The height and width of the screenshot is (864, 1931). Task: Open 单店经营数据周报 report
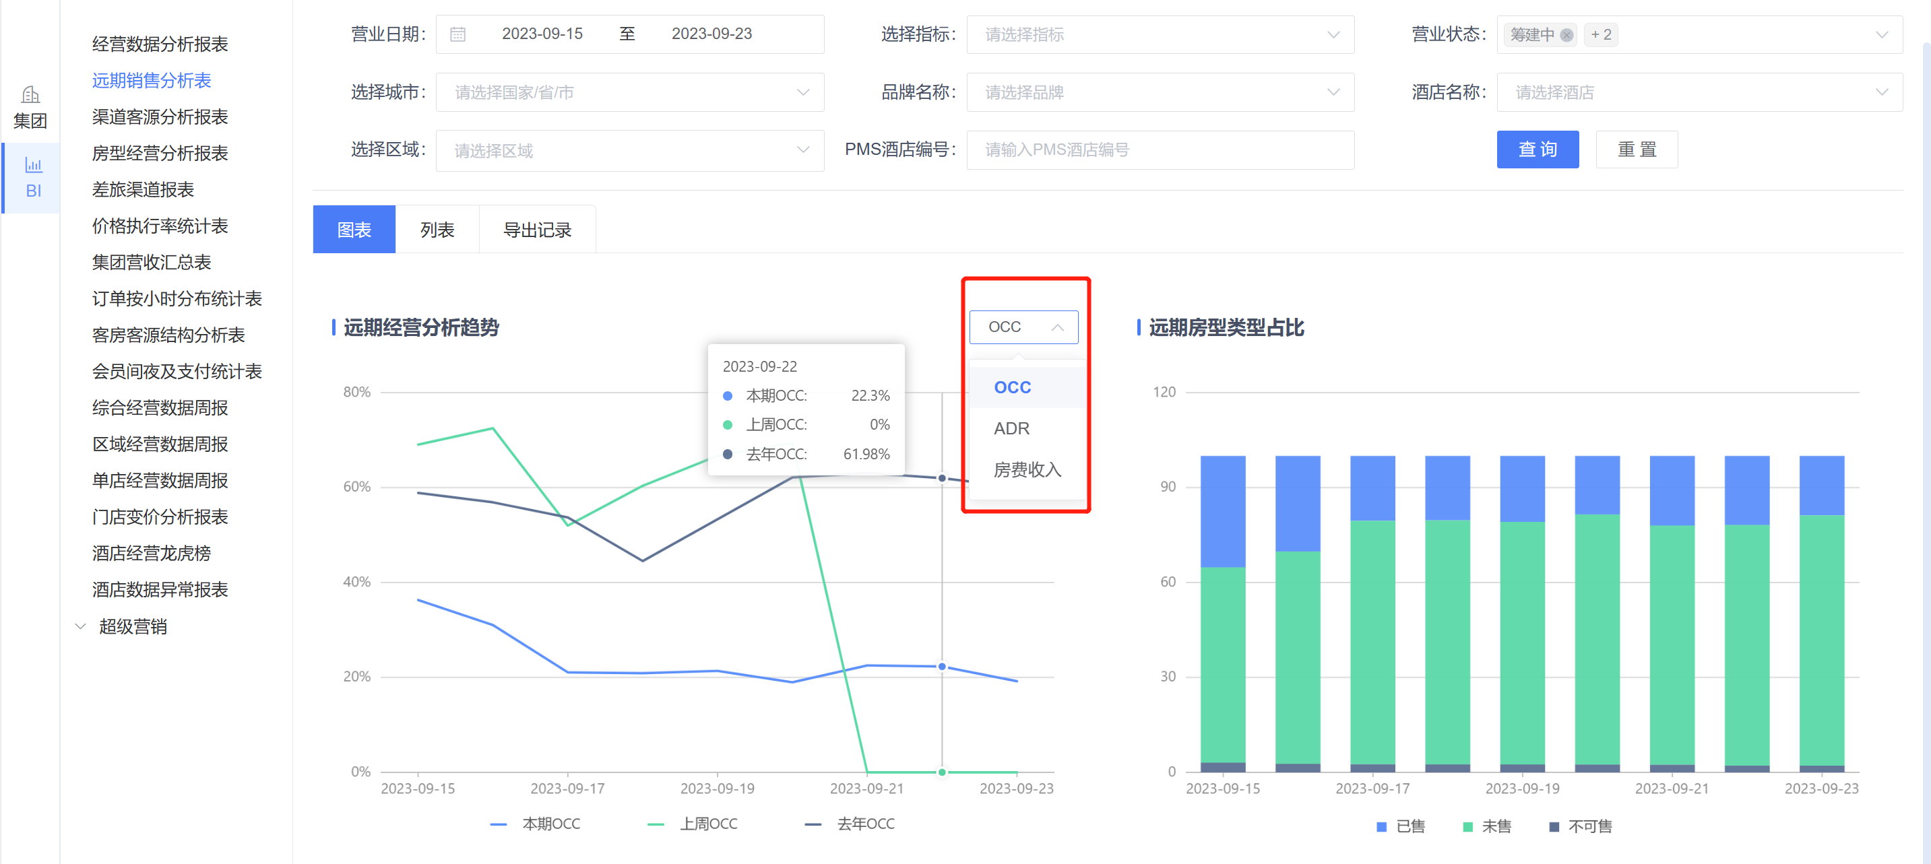(160, 480)
